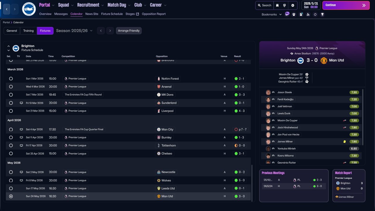The height and width of the screenshot is (211, 375).
Task: Go to the previous season arrow button
Action: 101,31
